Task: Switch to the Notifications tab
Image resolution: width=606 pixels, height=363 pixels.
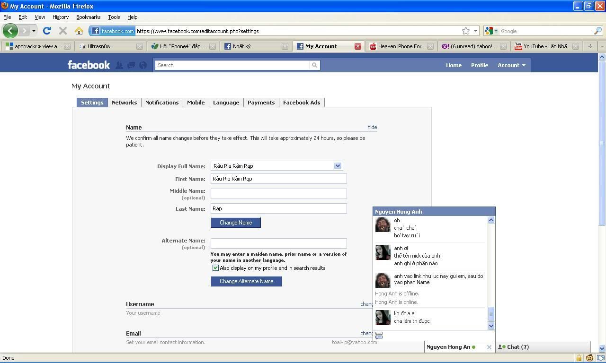Action: (162, 103)
